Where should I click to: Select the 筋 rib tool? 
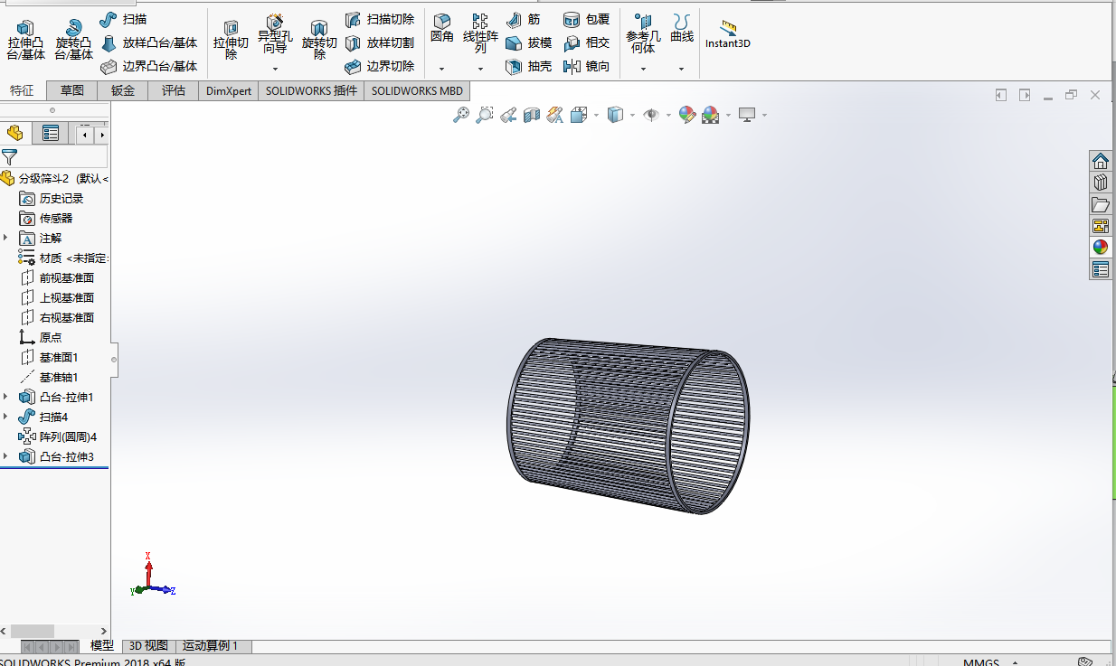[524, 19]
